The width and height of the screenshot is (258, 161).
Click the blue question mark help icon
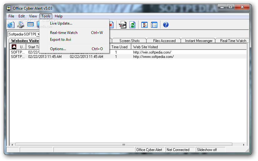166,25
